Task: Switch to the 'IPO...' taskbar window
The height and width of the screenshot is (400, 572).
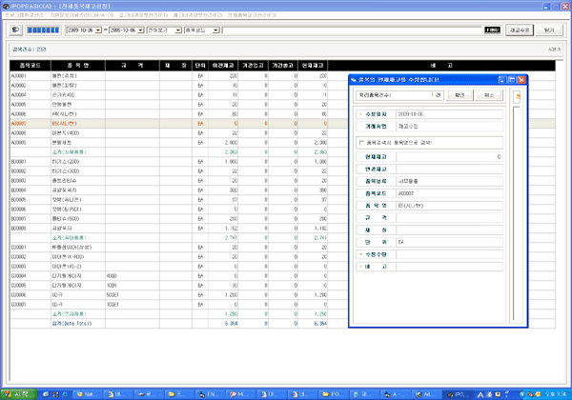Action: (x=459, y=394)
